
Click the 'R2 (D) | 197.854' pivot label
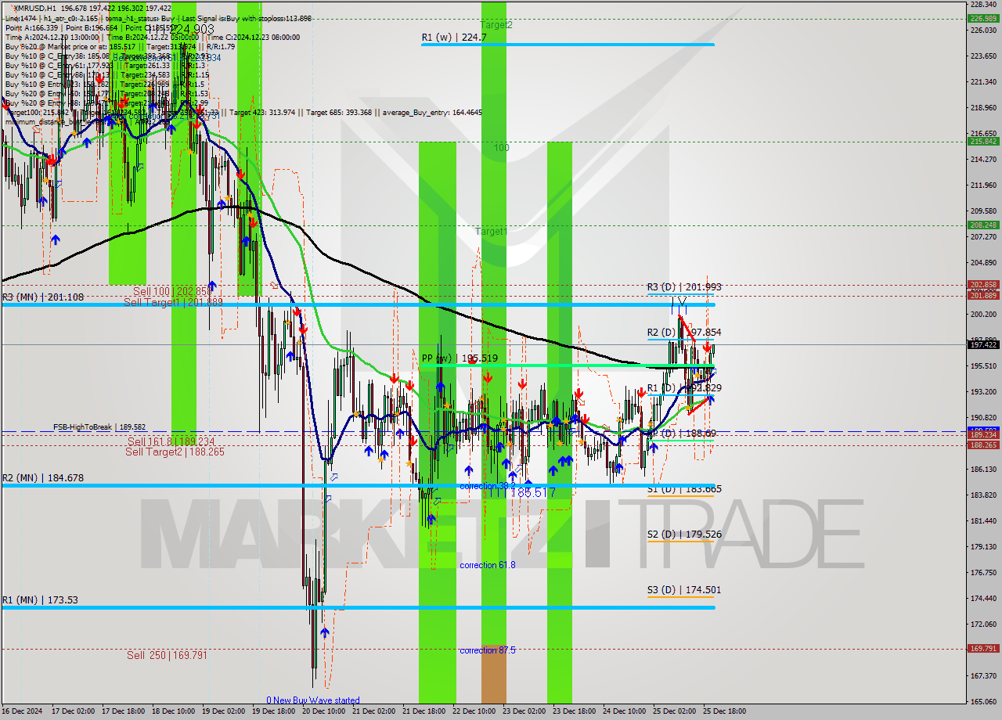684,333
